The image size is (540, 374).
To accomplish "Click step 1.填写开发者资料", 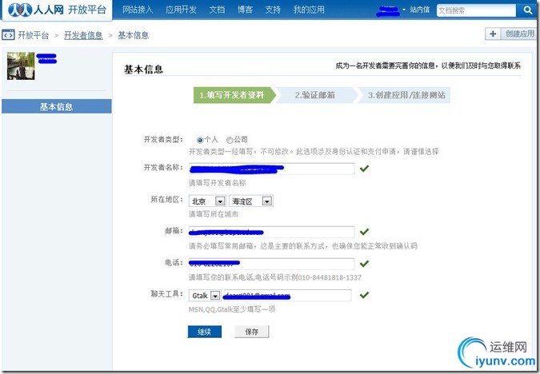I will pyautogui.click(x=234, y=95).
